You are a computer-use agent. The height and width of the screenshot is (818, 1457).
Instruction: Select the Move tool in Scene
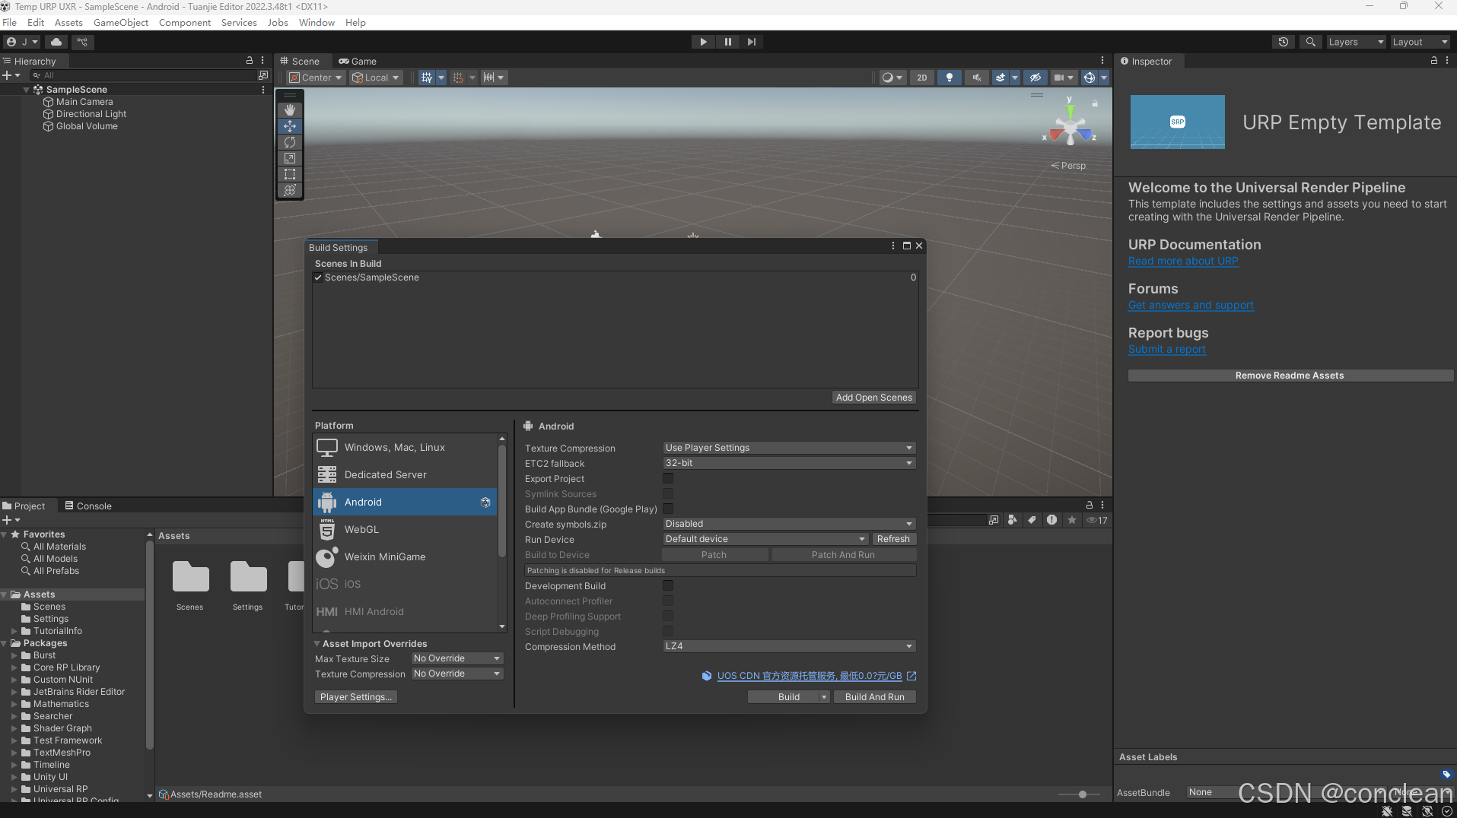pos(290,126)
